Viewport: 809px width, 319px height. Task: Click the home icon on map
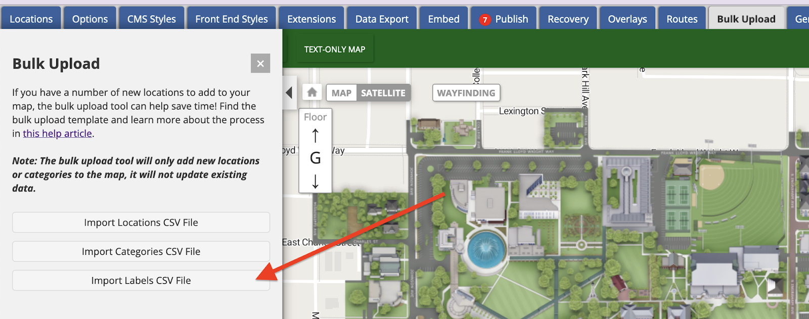pos(312,92)
